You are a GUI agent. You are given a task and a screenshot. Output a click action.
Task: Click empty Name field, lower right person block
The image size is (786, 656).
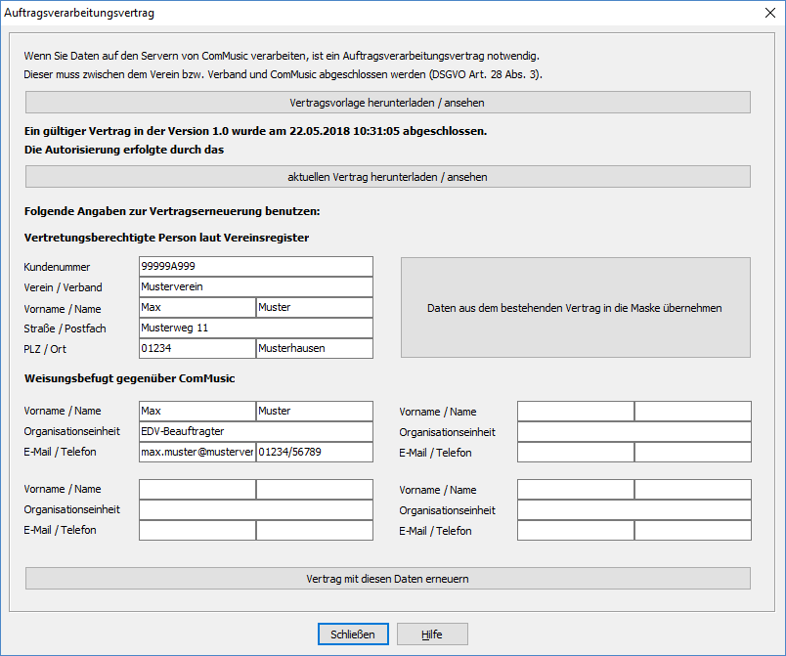[693, 489]
